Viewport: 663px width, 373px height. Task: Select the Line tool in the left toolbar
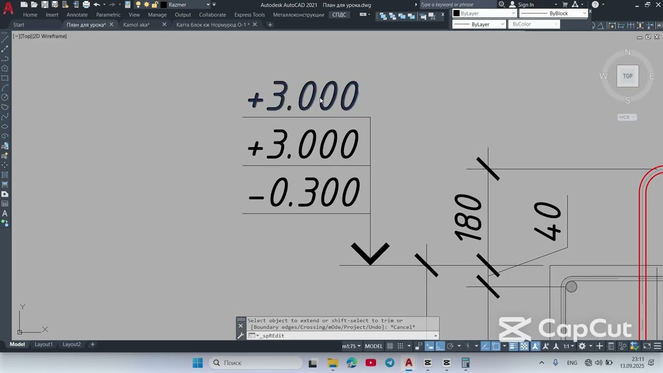coord(5,39)
